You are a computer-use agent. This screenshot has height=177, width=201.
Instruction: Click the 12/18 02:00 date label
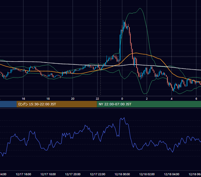(147, 174)
